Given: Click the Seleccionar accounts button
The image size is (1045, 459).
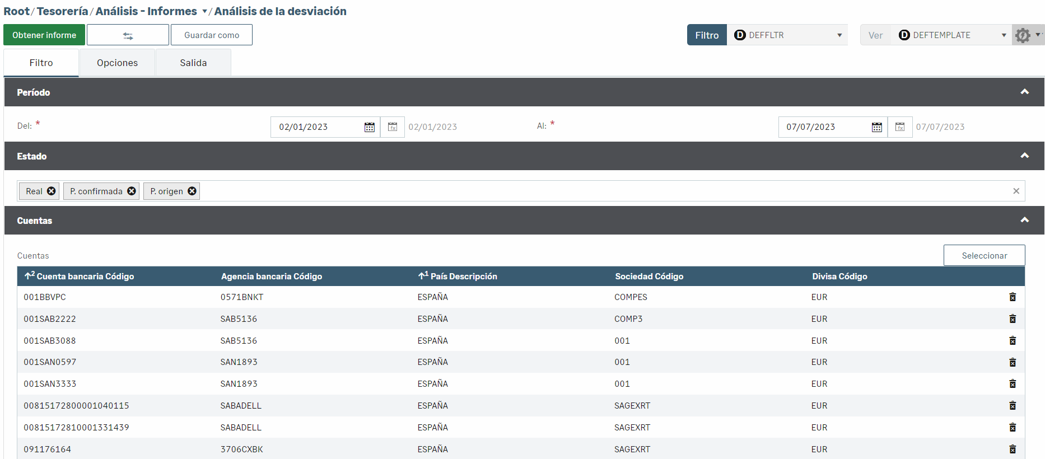Looking at the screenshot, I should 984,256.
